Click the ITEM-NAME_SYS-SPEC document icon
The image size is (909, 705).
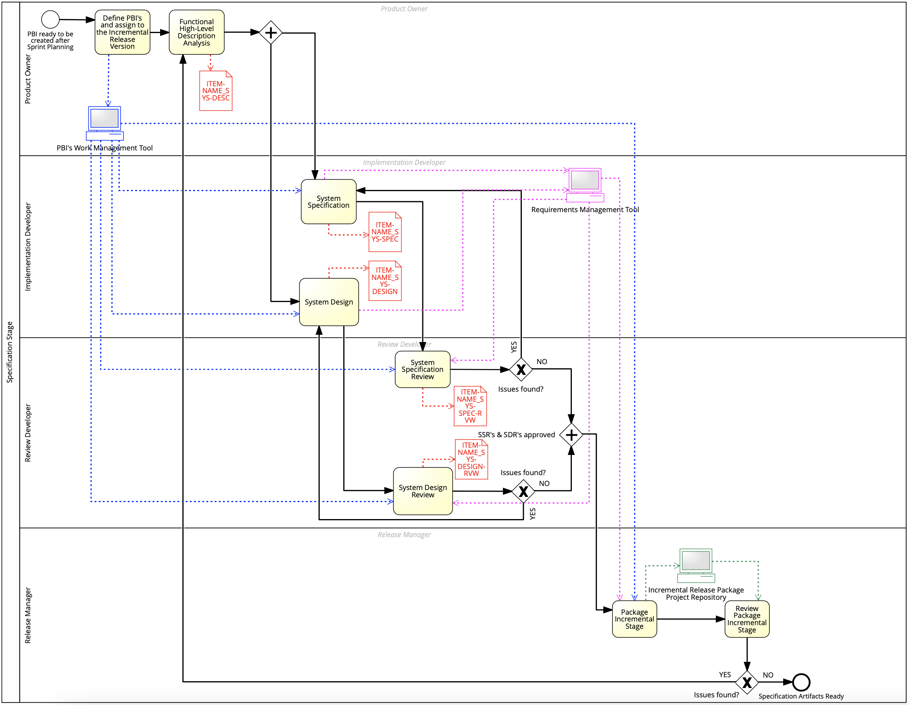(385, 232)
